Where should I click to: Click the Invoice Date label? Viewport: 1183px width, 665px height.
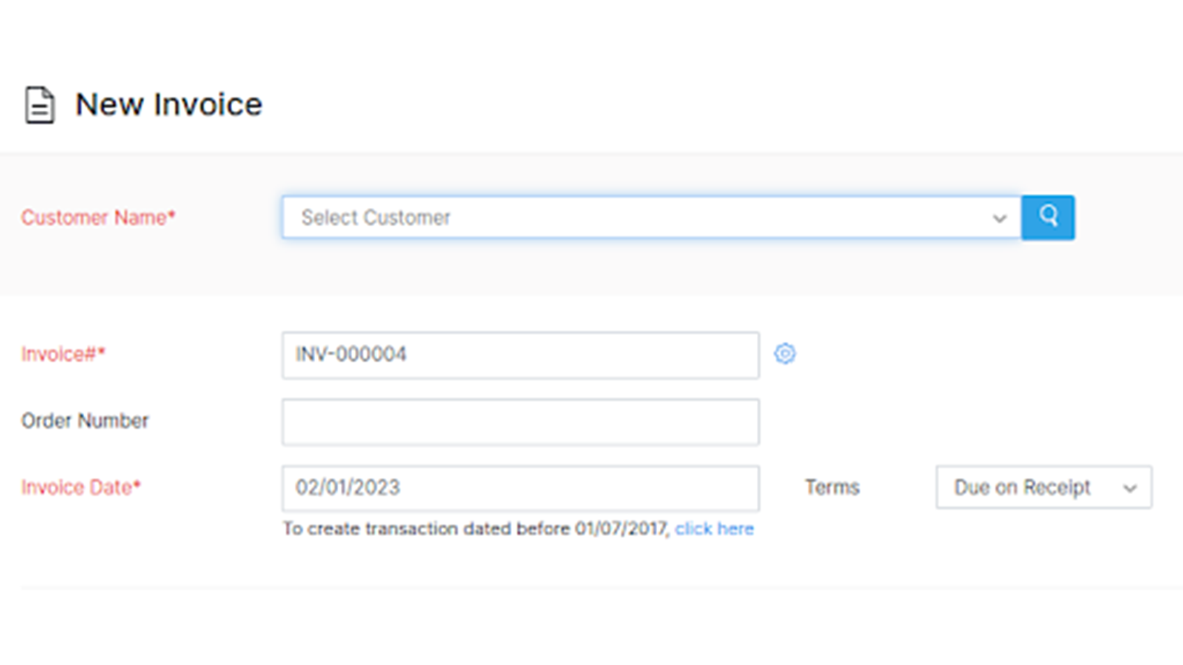pos(80,488)
